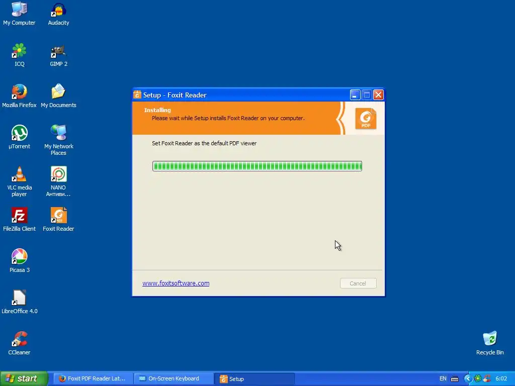Click the ICQ flower tray icon
This screenshot has height=386, width=515.
tap(478, 378)
